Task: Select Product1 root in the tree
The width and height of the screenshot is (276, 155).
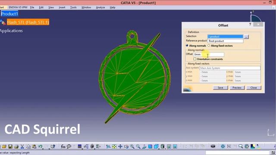Action: pyautogui.click(x=9, y=14)
